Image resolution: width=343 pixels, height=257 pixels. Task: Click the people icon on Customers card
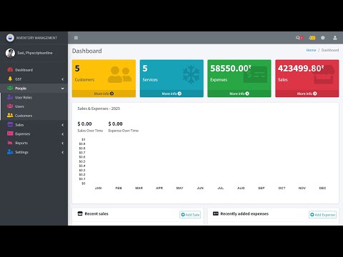pos(119,74)
